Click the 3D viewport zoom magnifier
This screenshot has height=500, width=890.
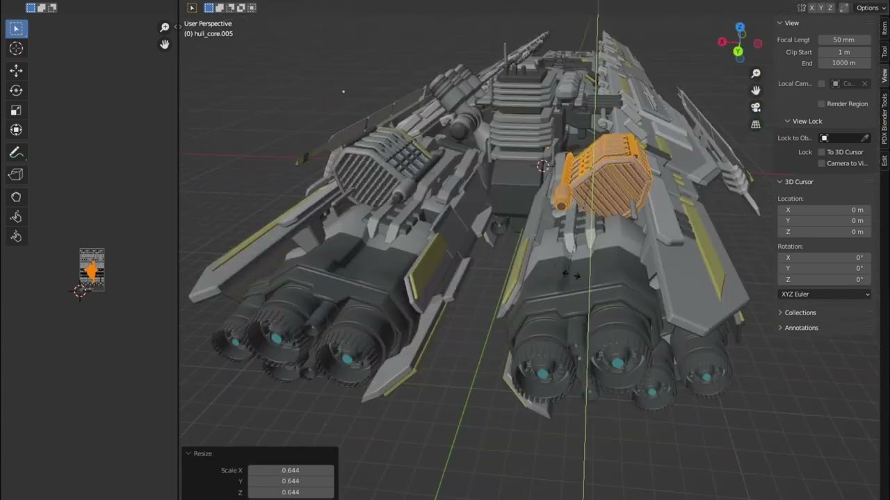pos(756,73)
